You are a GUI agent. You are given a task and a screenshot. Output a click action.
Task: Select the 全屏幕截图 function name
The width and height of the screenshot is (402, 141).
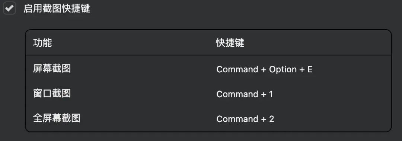57,118
